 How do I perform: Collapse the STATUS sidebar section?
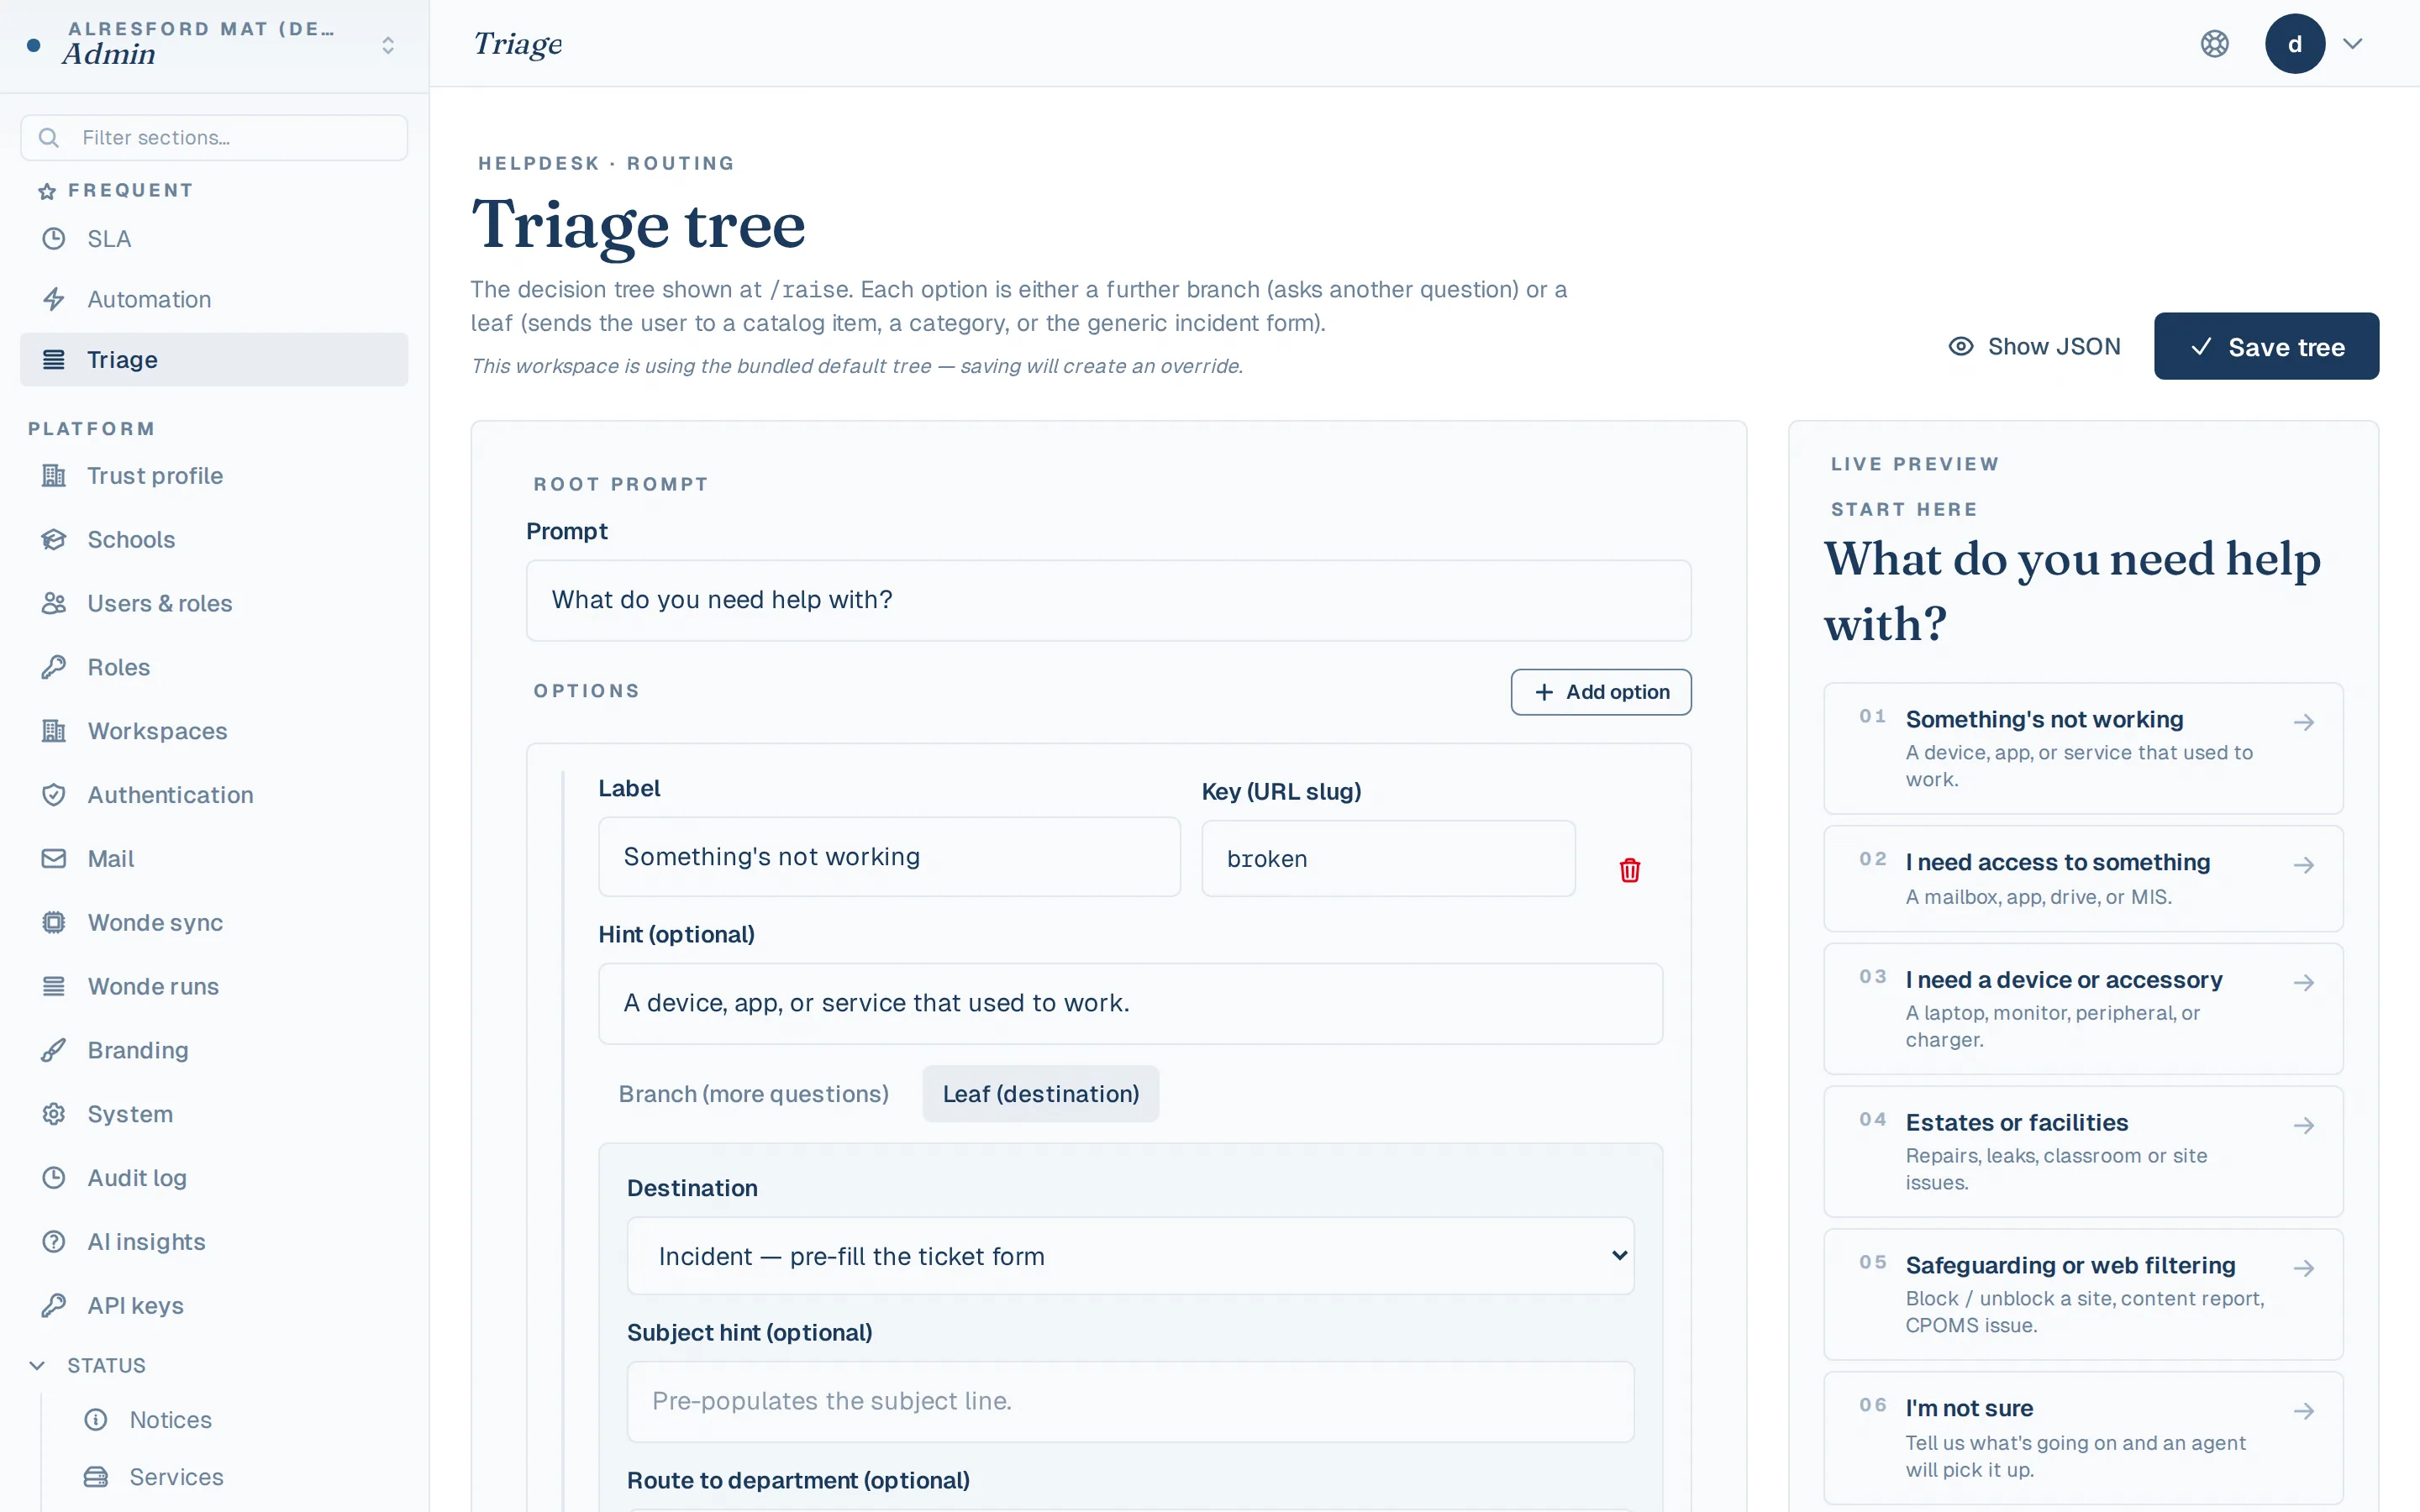pos(90,1366)
